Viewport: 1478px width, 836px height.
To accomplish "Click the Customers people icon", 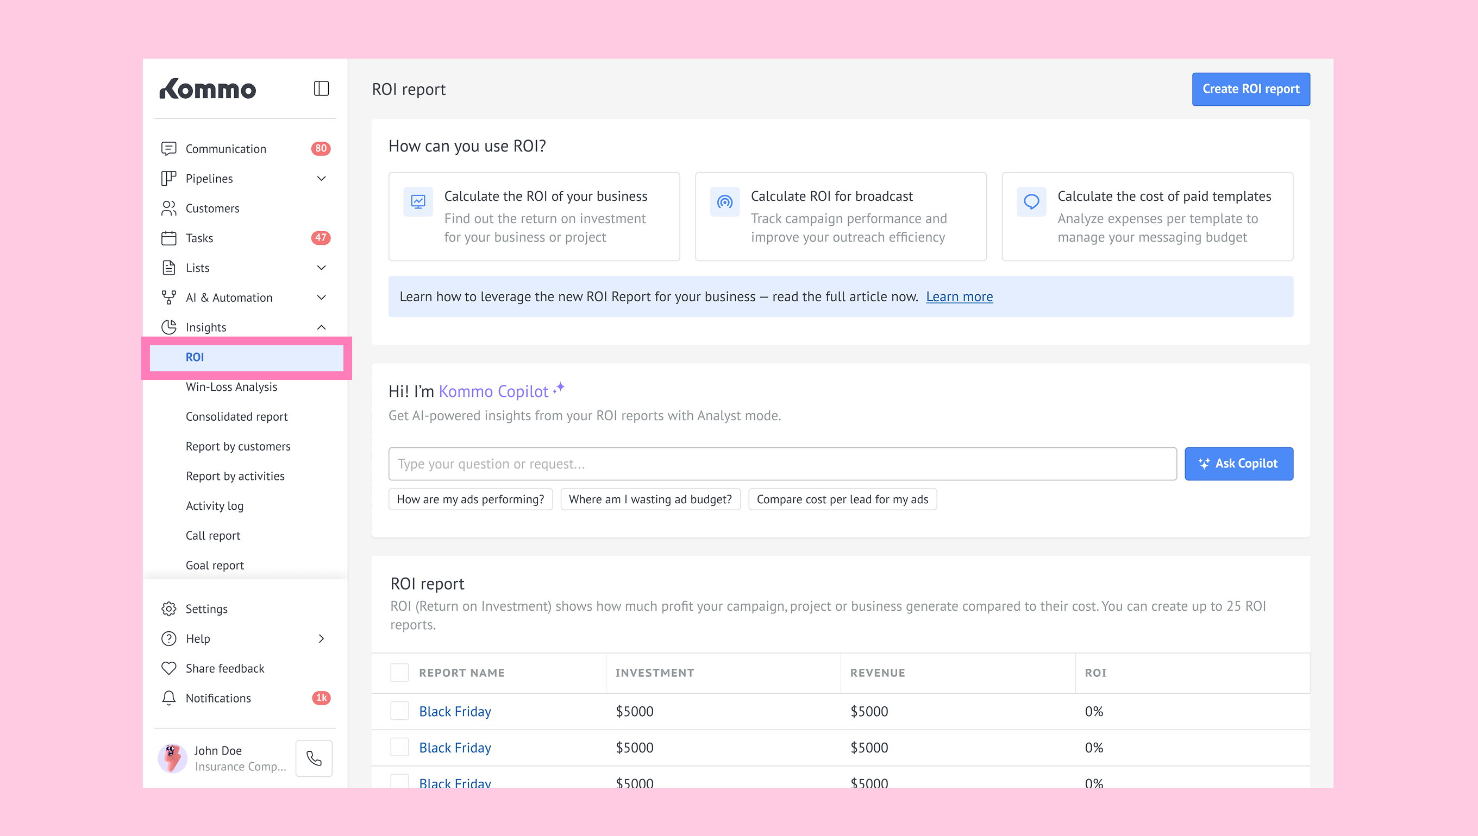I will (x=168, y=208).
